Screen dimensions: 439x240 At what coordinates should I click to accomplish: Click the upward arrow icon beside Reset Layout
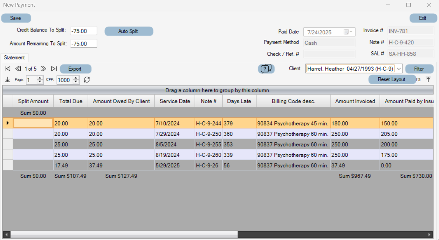tap(428, 79)
